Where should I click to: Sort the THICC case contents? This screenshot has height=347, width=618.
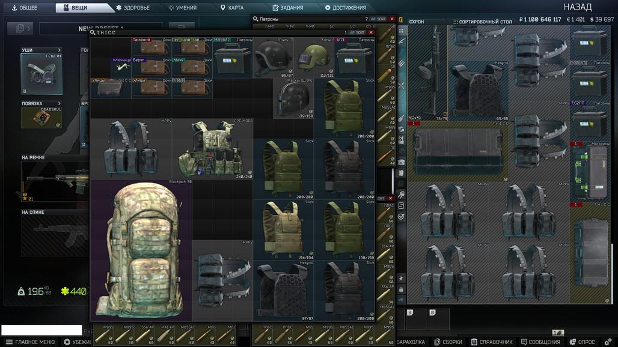pos(358,32)
